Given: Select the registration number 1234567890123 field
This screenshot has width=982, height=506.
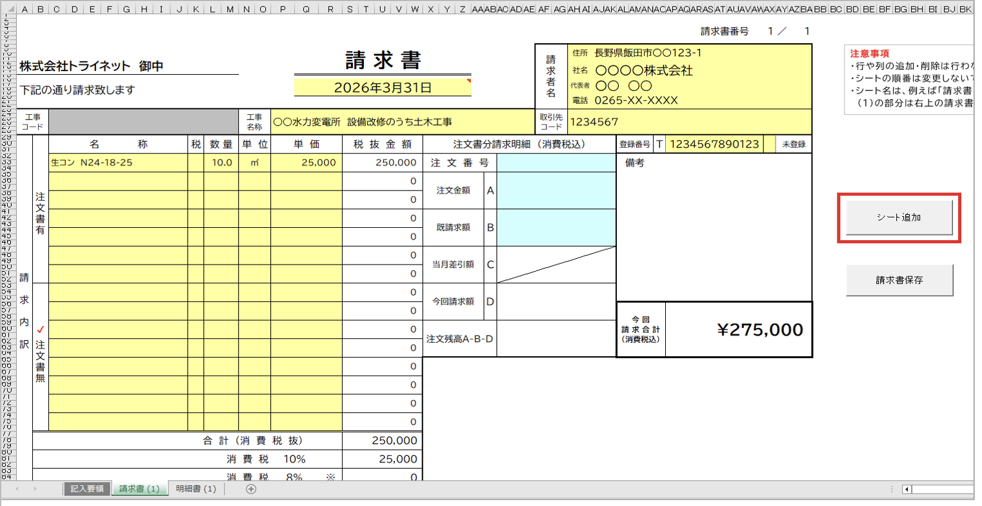Looking at the screenshot, I should pos(715,145).
